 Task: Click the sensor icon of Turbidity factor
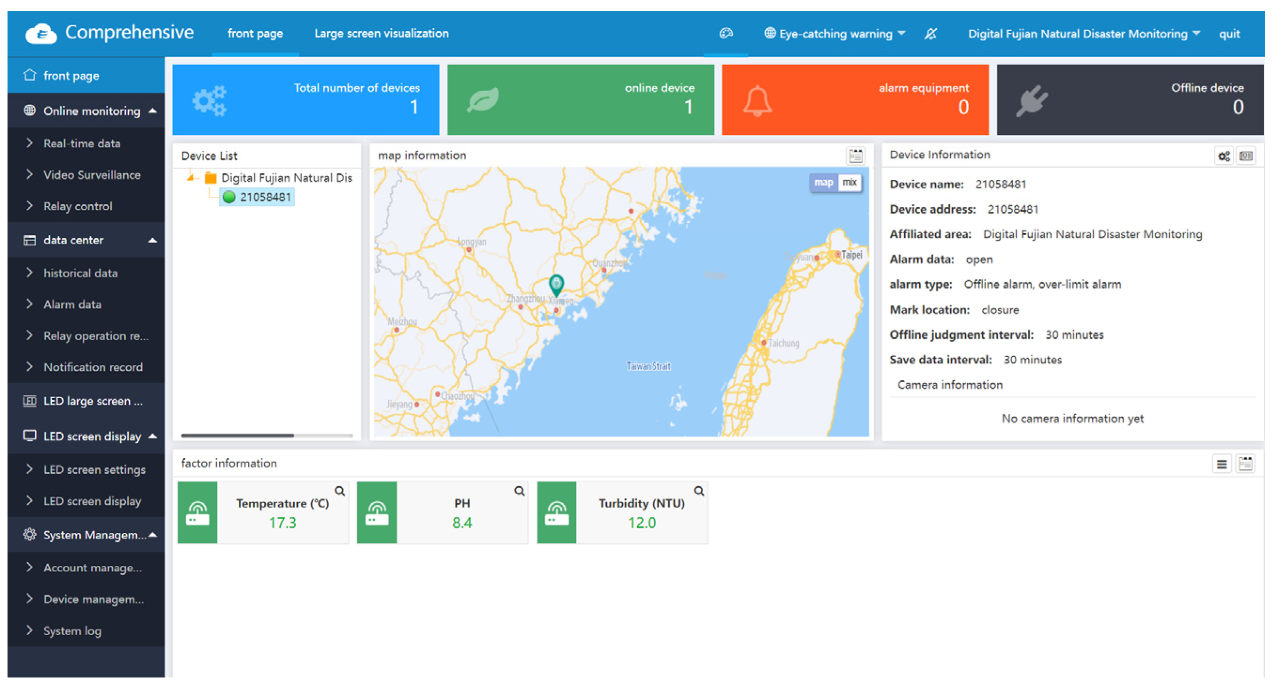pyautogui.click(x=557, y=512)
